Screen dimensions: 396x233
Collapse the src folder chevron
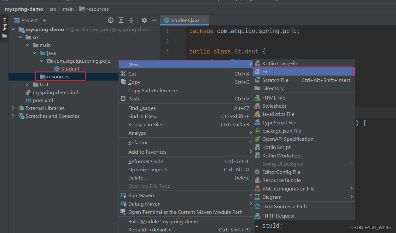tap(20, 37)
